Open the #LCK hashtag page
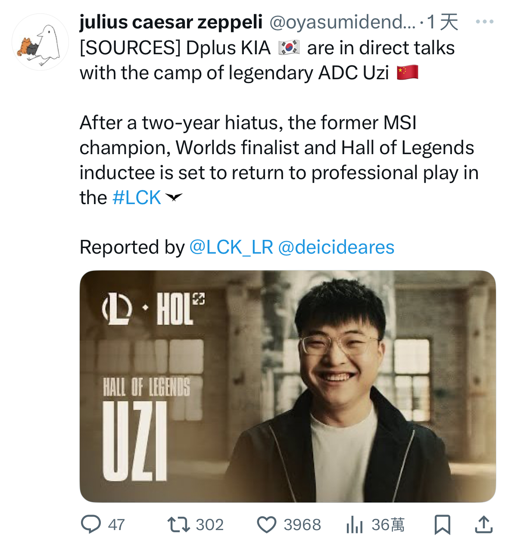Screen dimensions: 508x546 pyautogui.click(x=136, y=198)
